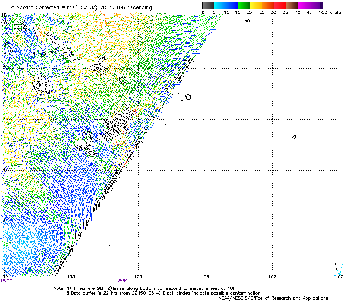Click the green 15-20 knots color segment

(244, 6)
